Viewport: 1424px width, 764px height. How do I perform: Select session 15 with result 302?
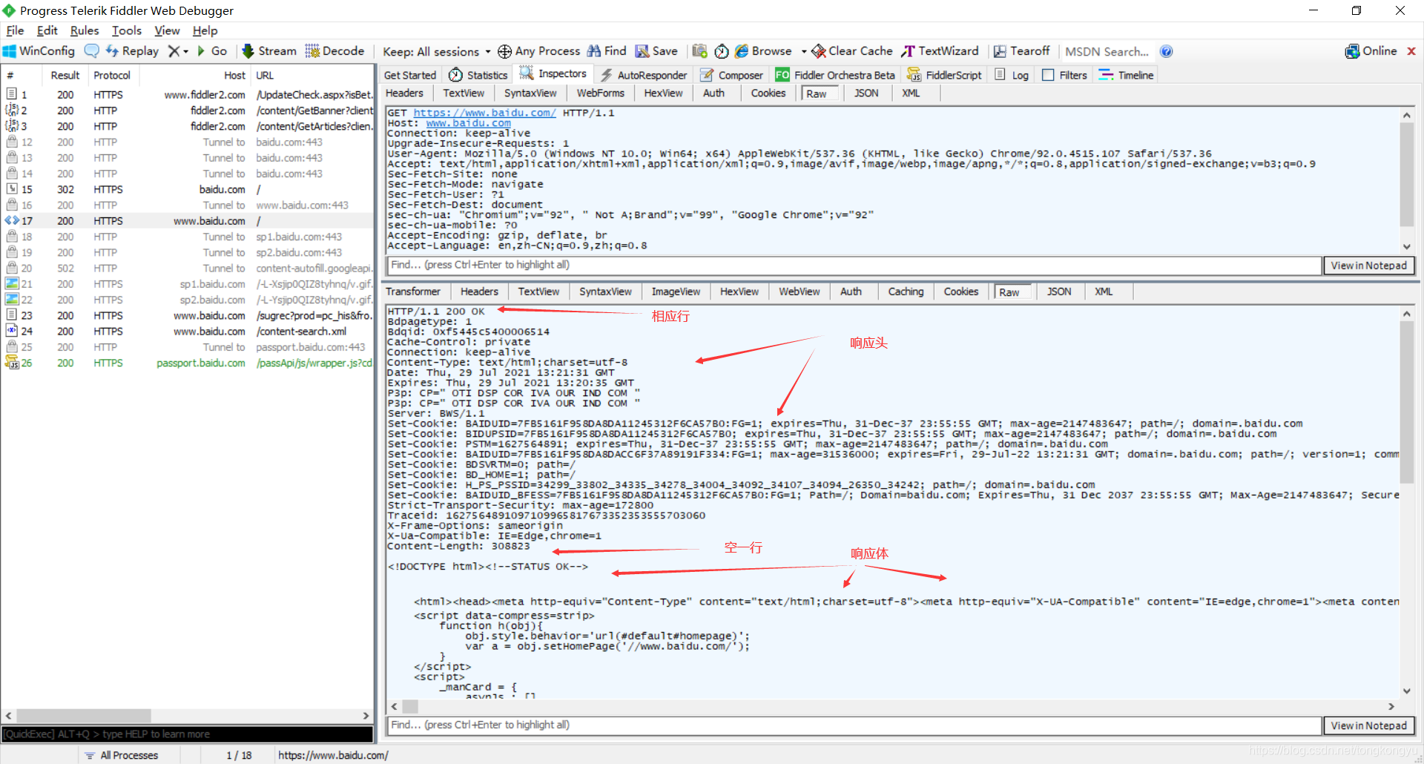[187, 189]
